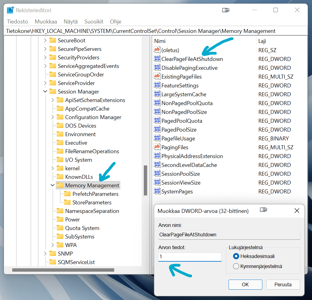Click the tree pane vertical scrollbar thumb
This screenshot has width=312, height=300.
[x=145, y=180]
